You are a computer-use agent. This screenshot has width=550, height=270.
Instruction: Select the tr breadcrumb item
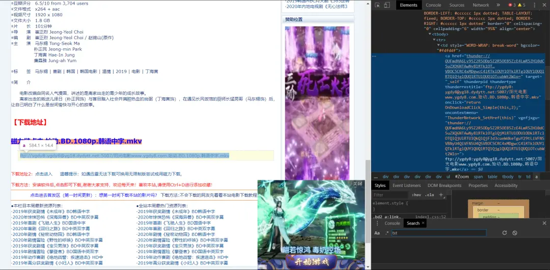(520, 177)
